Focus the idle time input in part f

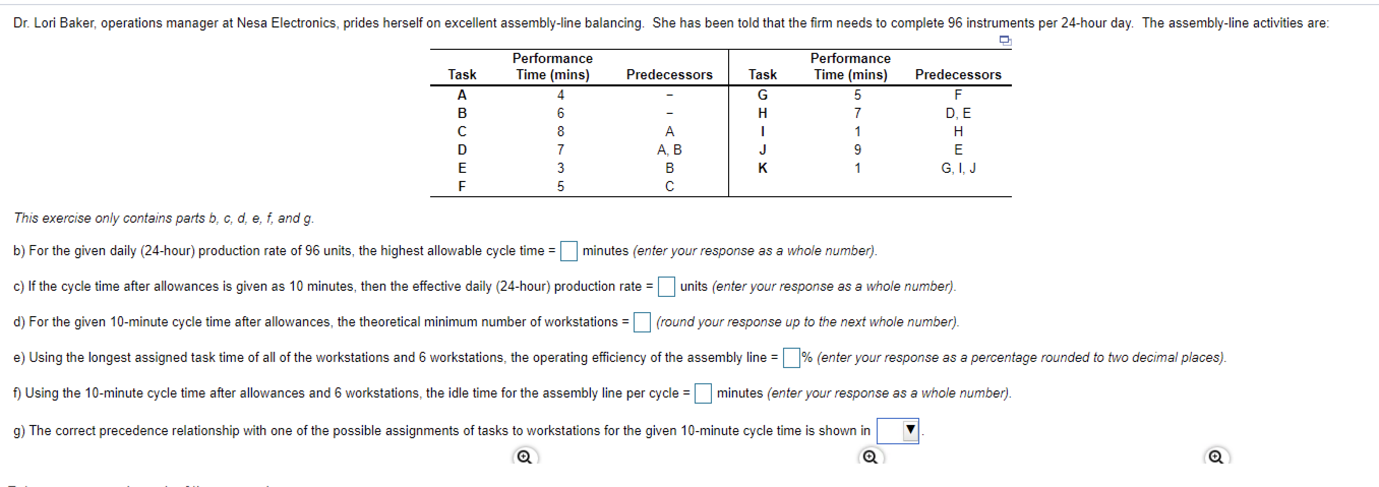[702, 393]
